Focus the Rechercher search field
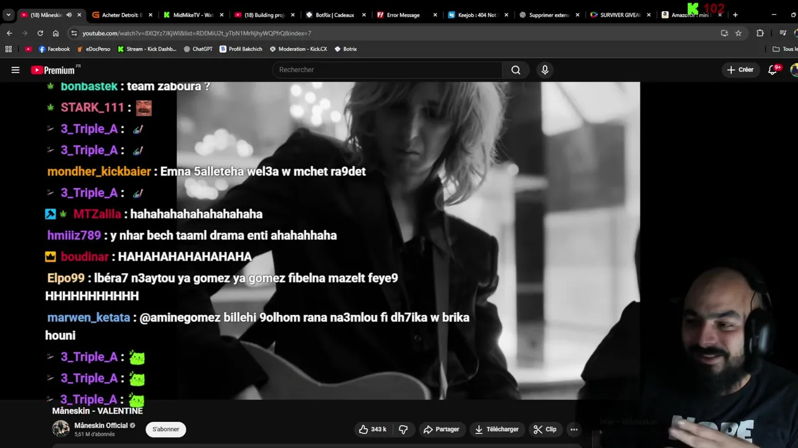The image size is (798, 448). tap(387, 70)
